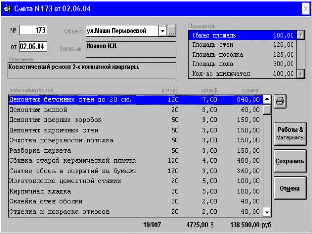Select parameter Площадь потолка
Screen dimensions: 312x234
[x=243, y=54]
